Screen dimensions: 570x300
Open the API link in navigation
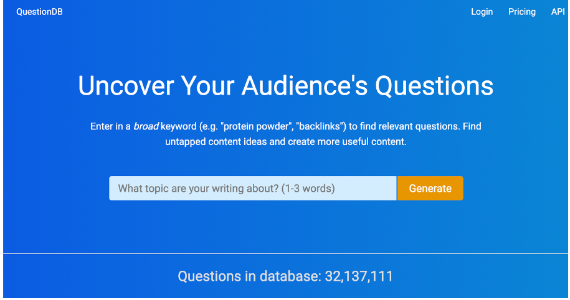pyautogui.click(x=558, y=12)
